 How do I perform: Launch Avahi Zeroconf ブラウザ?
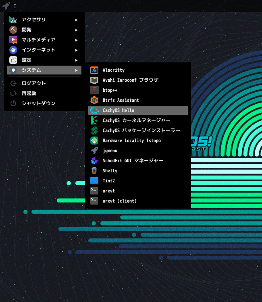[x=138, y=80]
